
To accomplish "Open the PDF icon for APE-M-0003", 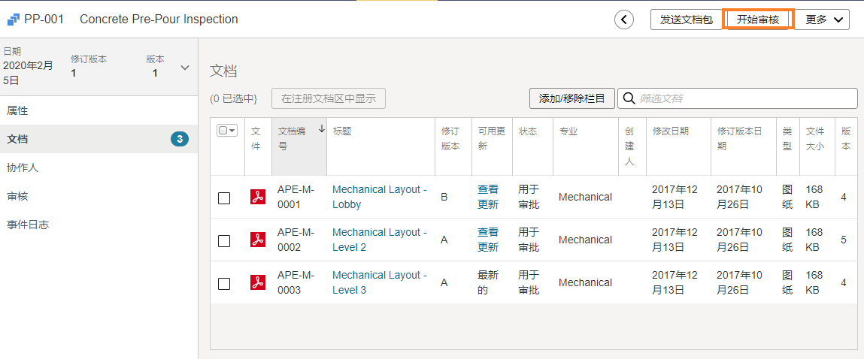I will (x=258, y=282).
